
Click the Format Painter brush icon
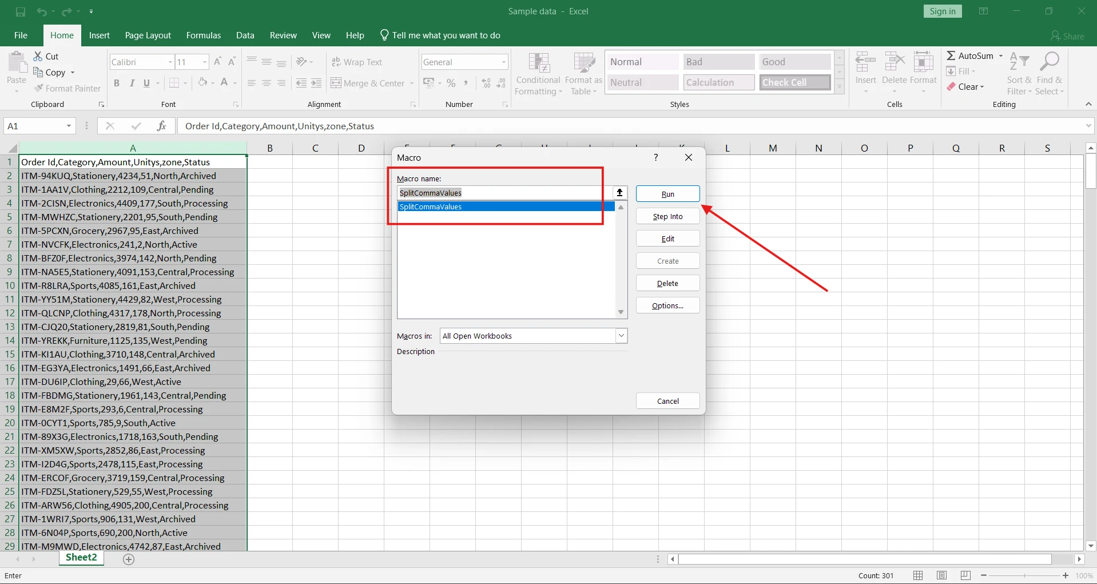[39, 89]
